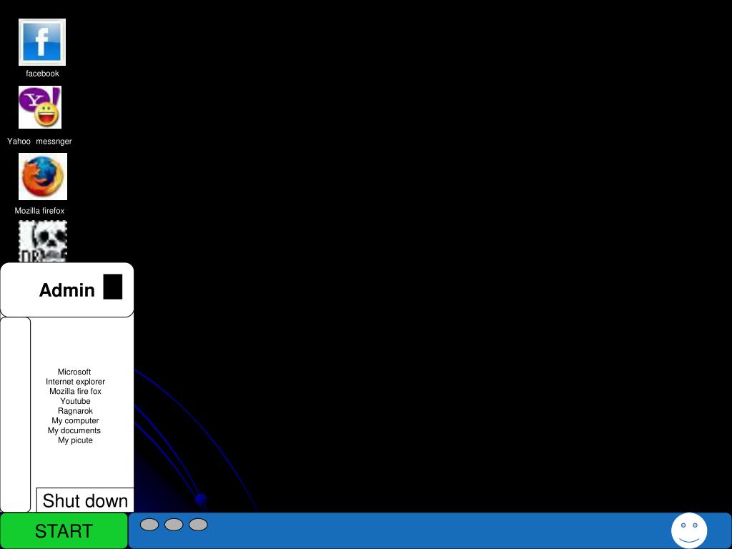Select Microsoft in the start menu

tap(74, 372)
